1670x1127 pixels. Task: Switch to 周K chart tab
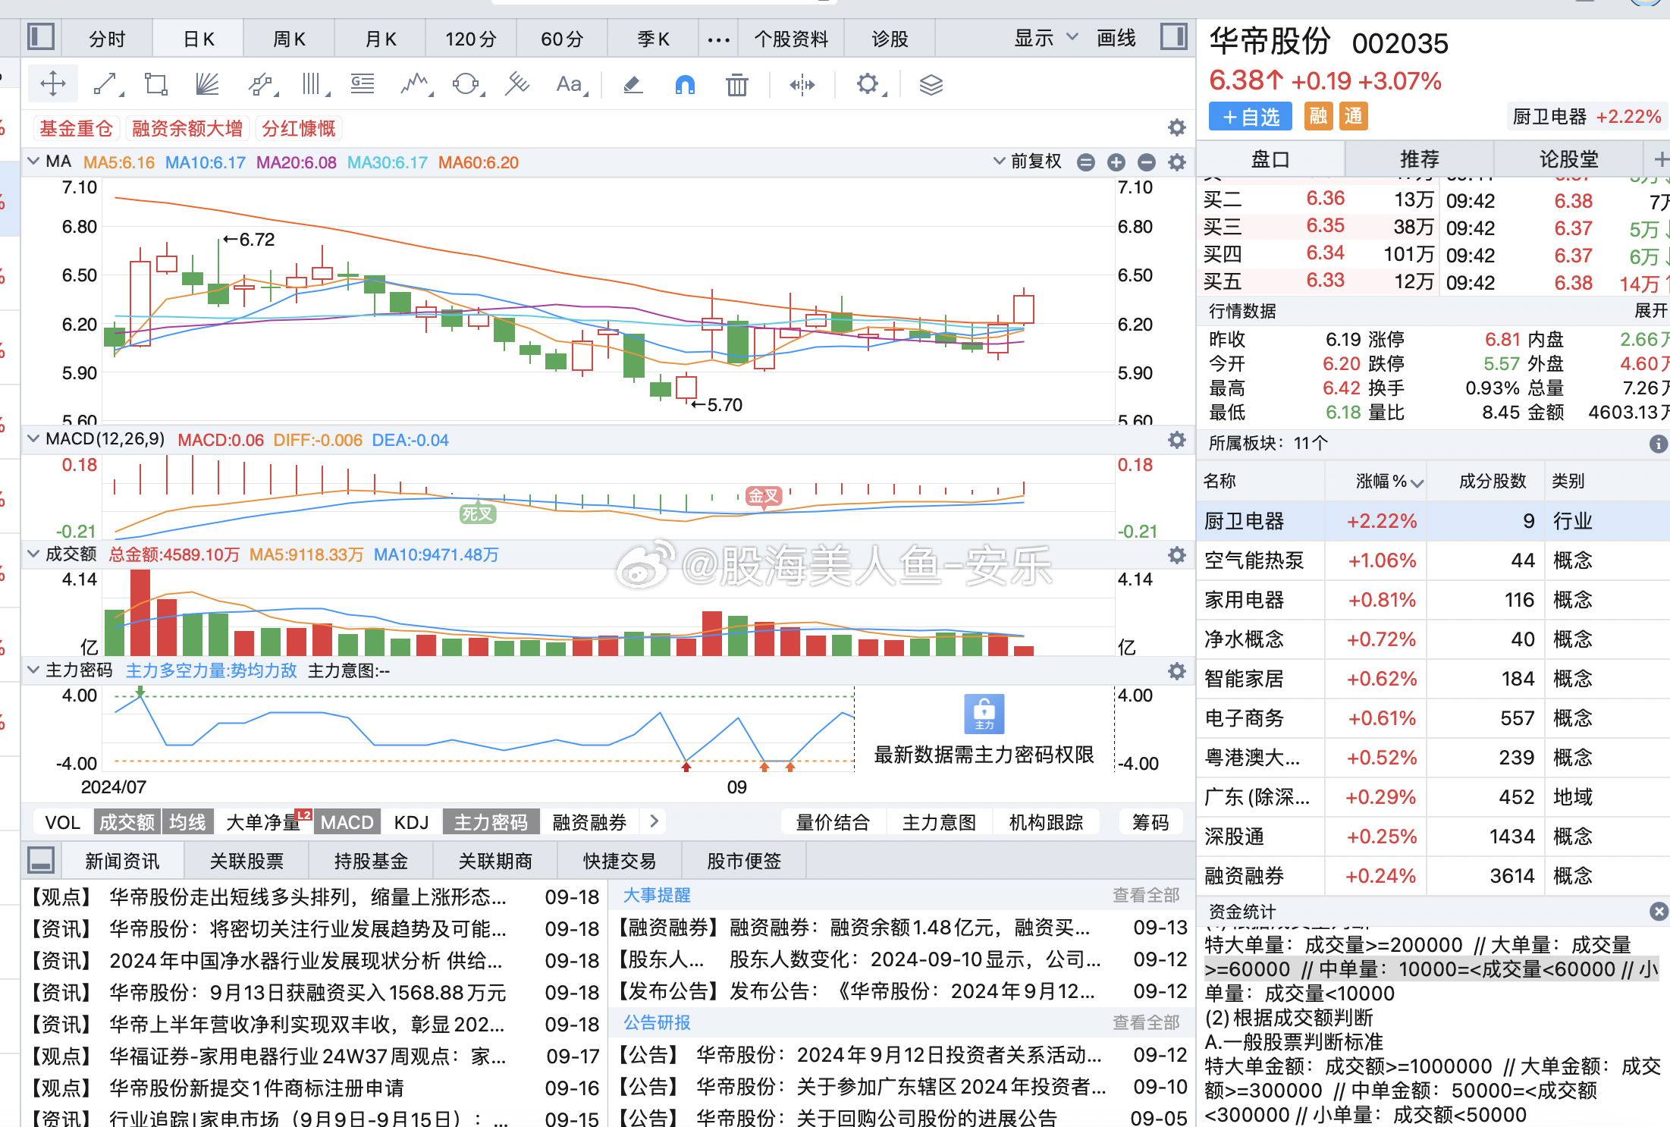click(289, 39)
